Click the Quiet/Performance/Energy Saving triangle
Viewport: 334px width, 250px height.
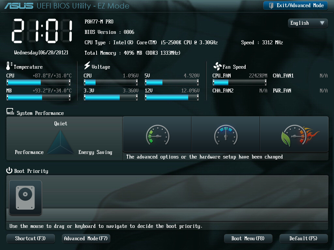tap(61, 143)
